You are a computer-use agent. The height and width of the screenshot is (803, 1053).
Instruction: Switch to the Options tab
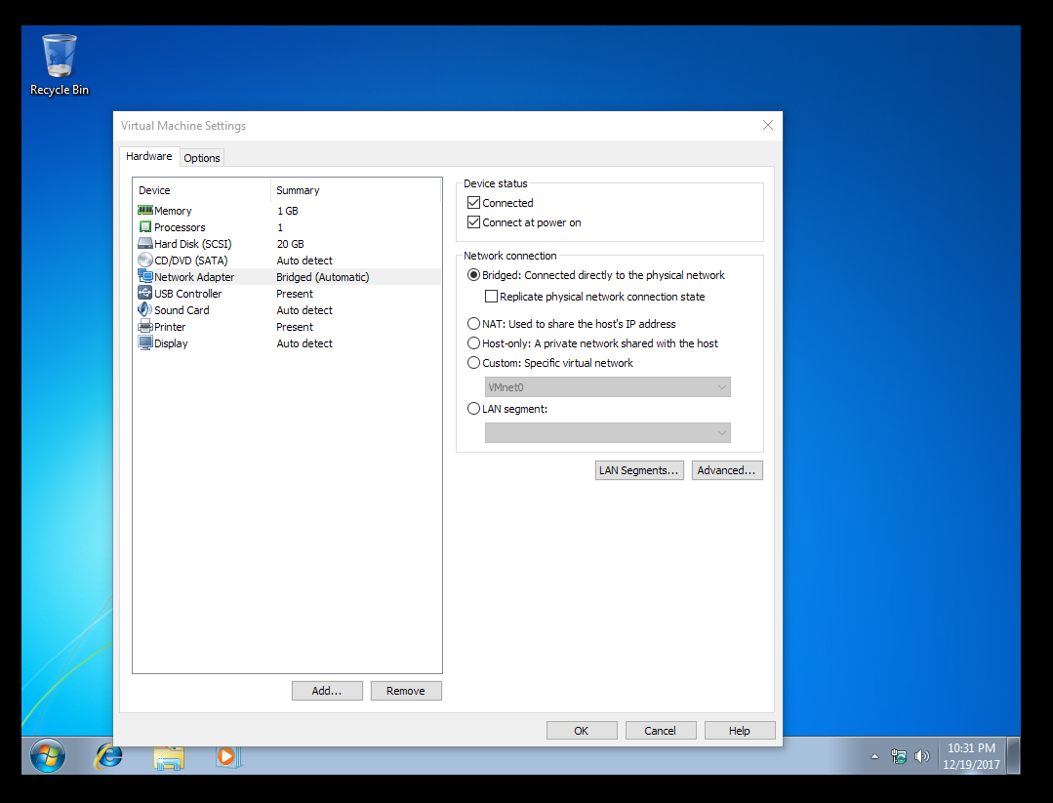(x=201, y=157)
